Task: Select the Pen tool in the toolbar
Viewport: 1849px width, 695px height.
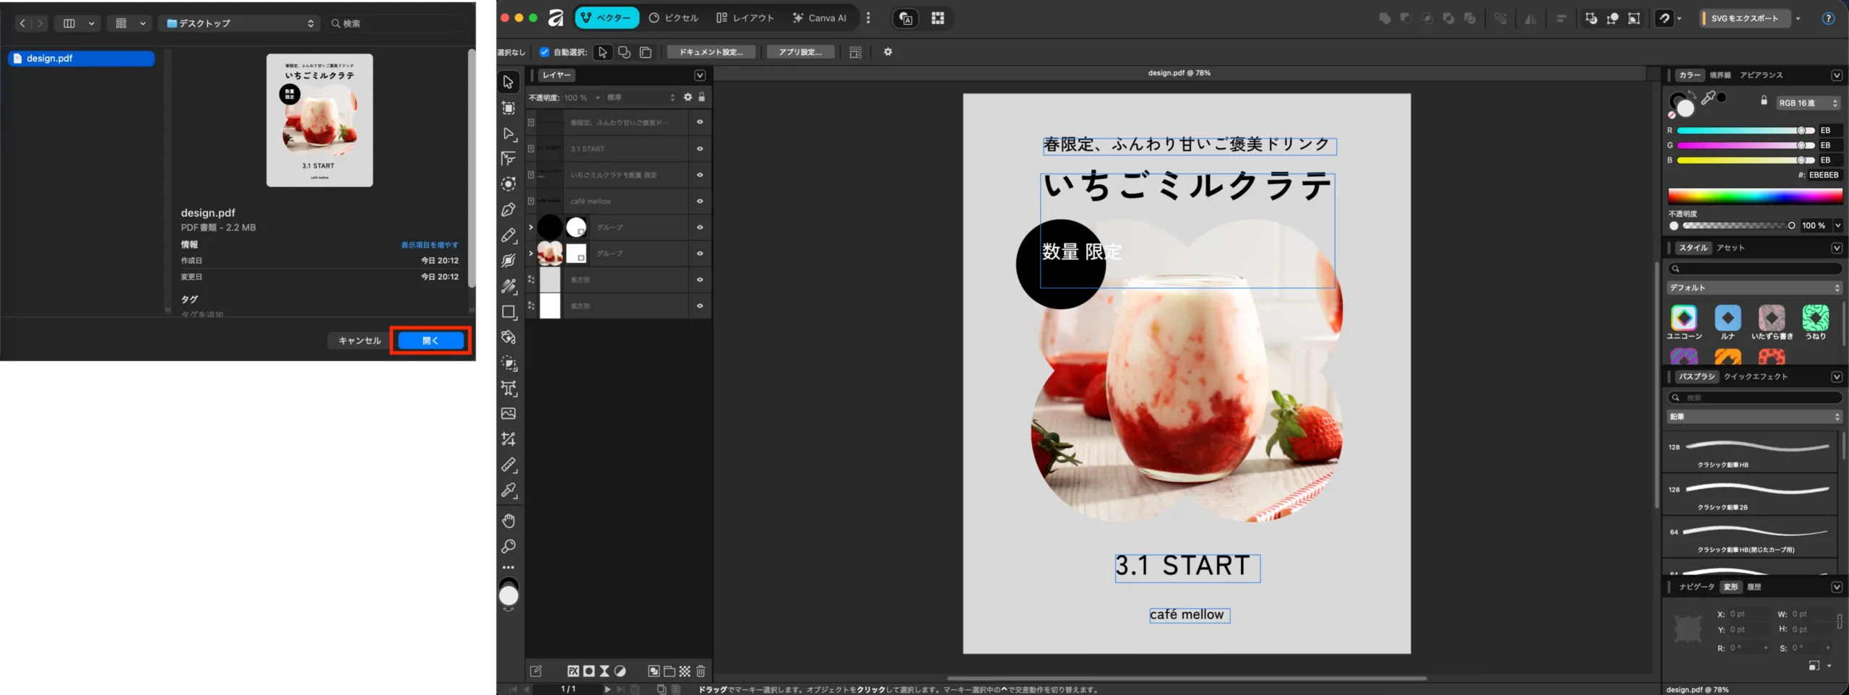Action: (508, 210)
